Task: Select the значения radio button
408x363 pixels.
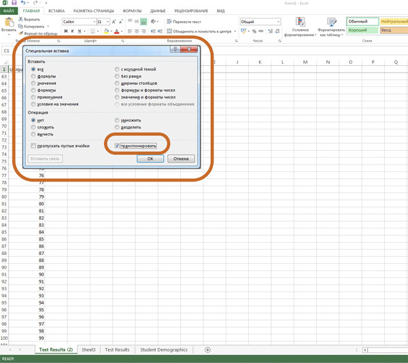Action: [33, 84]
